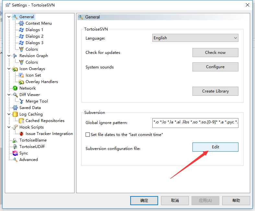Image resolution: width=255 pixels, height=211 pixels.
Task: Collapse the Icon Overlays tree node
Action: click(x=9, y=69)
